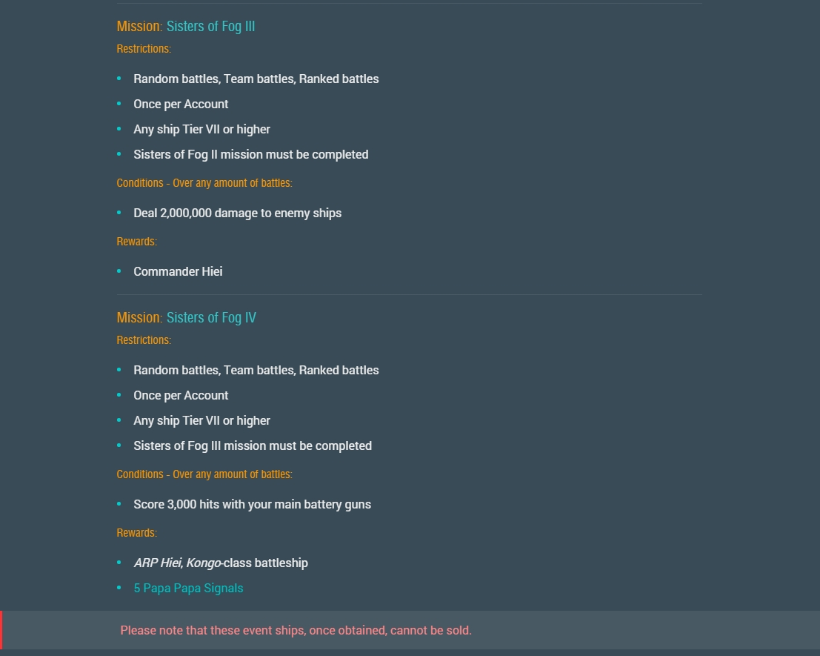Image resolution: width=820 pixels, height=656 pixels.
Task: Click Conditions heading above main battery hits
Action: click(x=204, y=474)
